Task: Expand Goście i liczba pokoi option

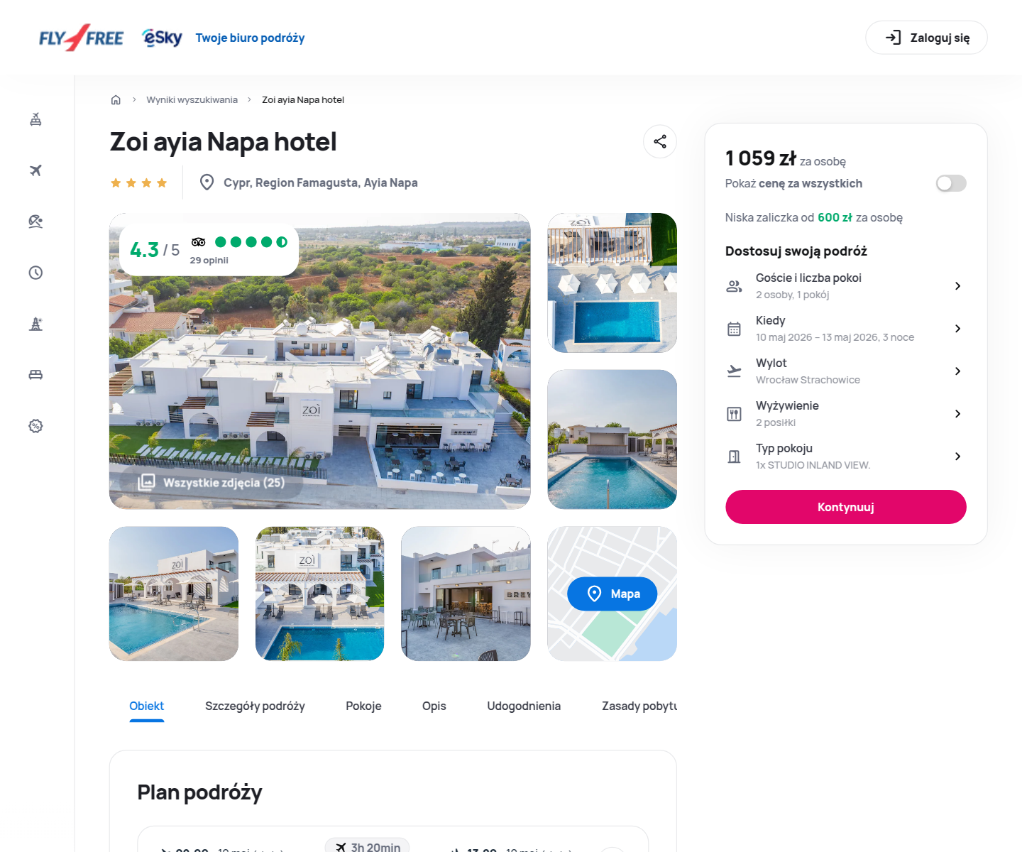Action: pyautogui.click(x=845, y=285)
